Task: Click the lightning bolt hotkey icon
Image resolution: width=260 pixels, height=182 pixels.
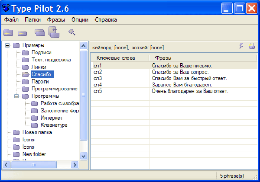Action: 241,46
